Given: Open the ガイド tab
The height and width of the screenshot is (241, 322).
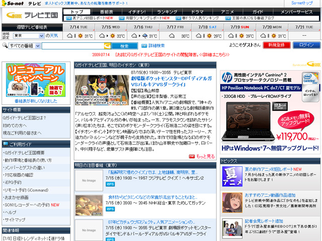Looking at the screenshot, I should [x=258, y=12].
